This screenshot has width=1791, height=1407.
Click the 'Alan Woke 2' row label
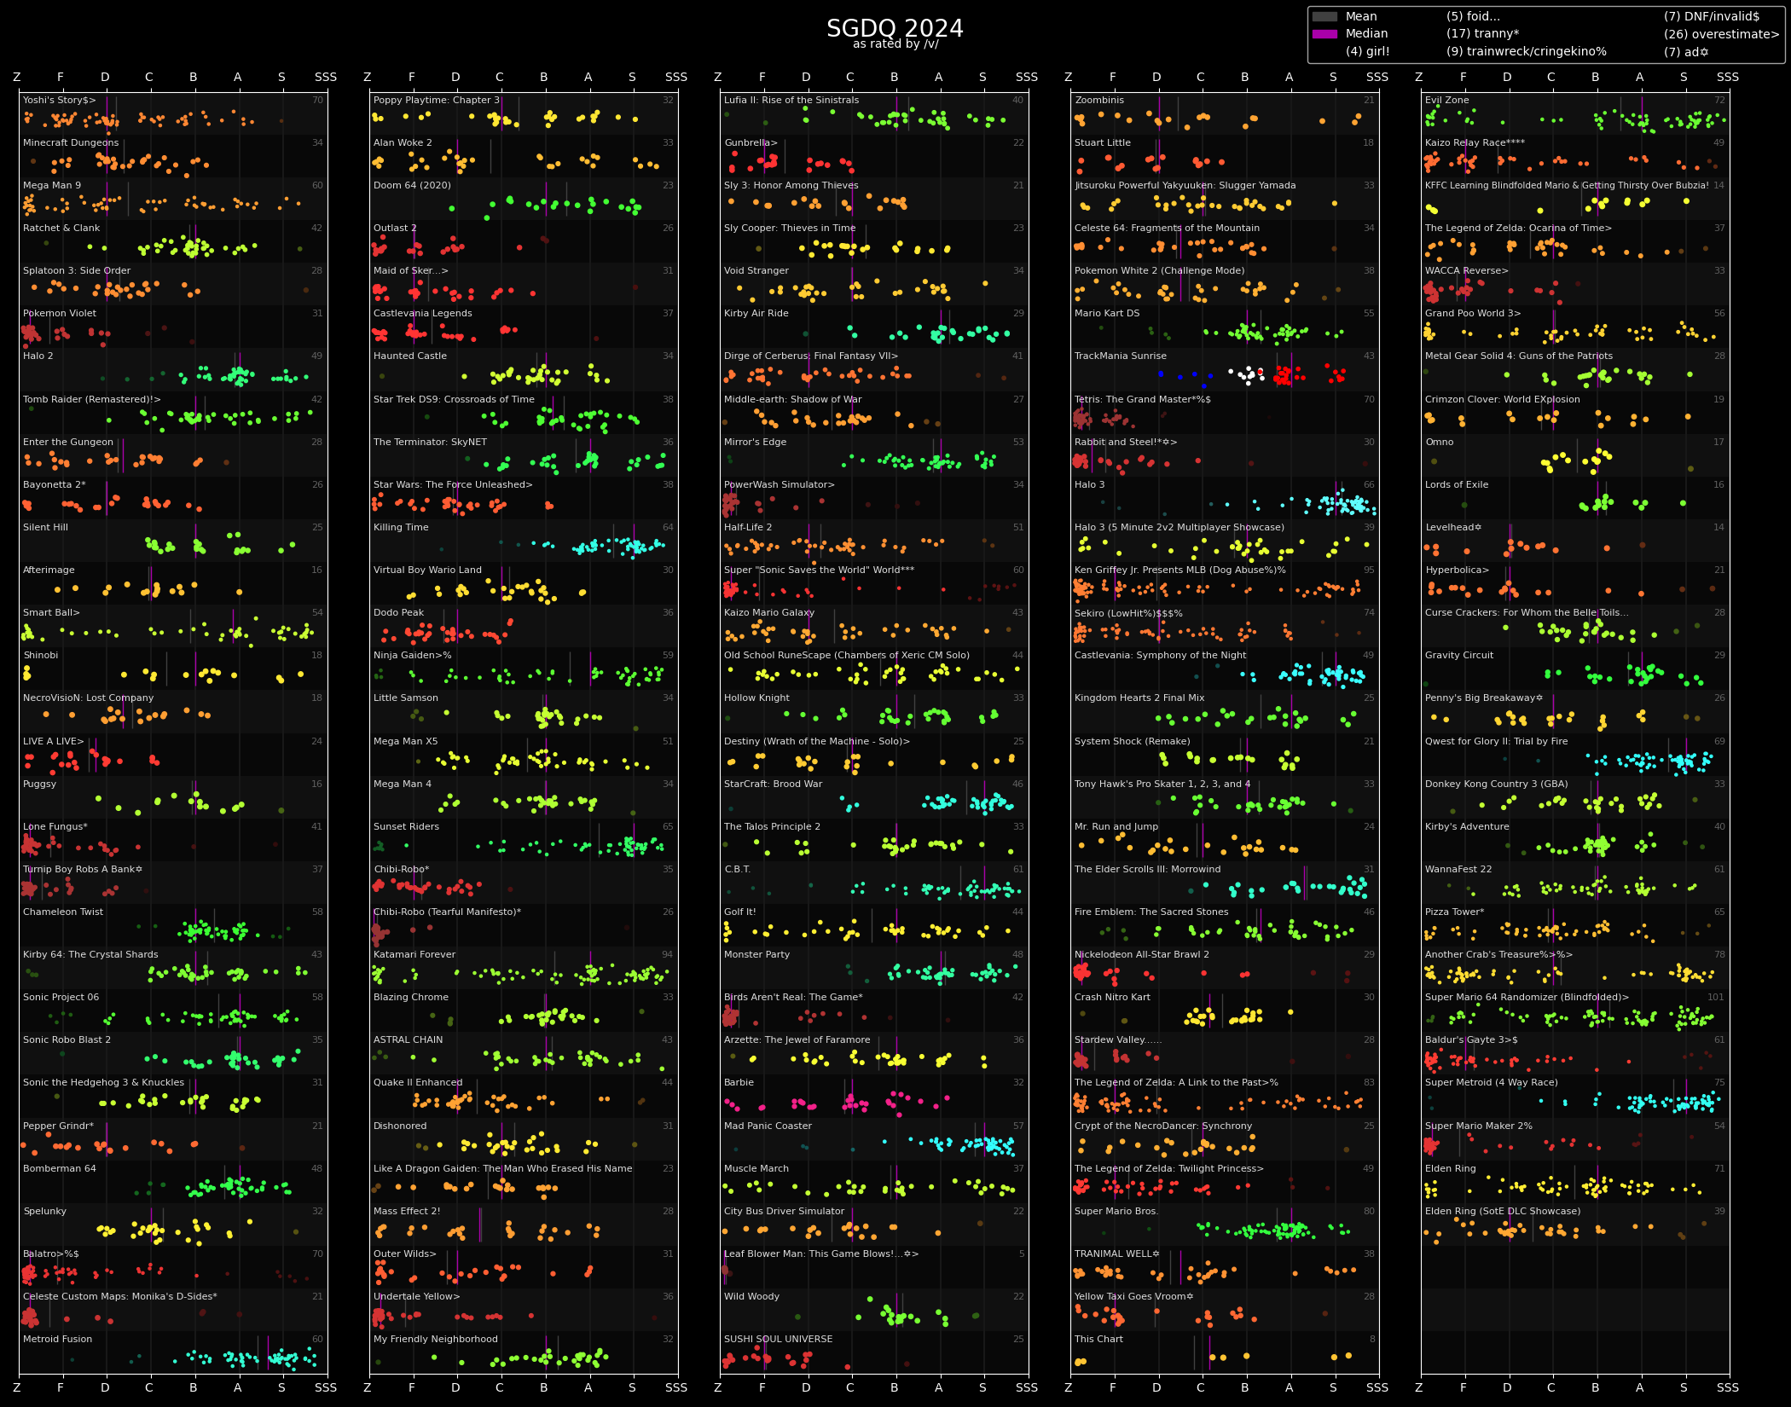[x=403, y=142]
